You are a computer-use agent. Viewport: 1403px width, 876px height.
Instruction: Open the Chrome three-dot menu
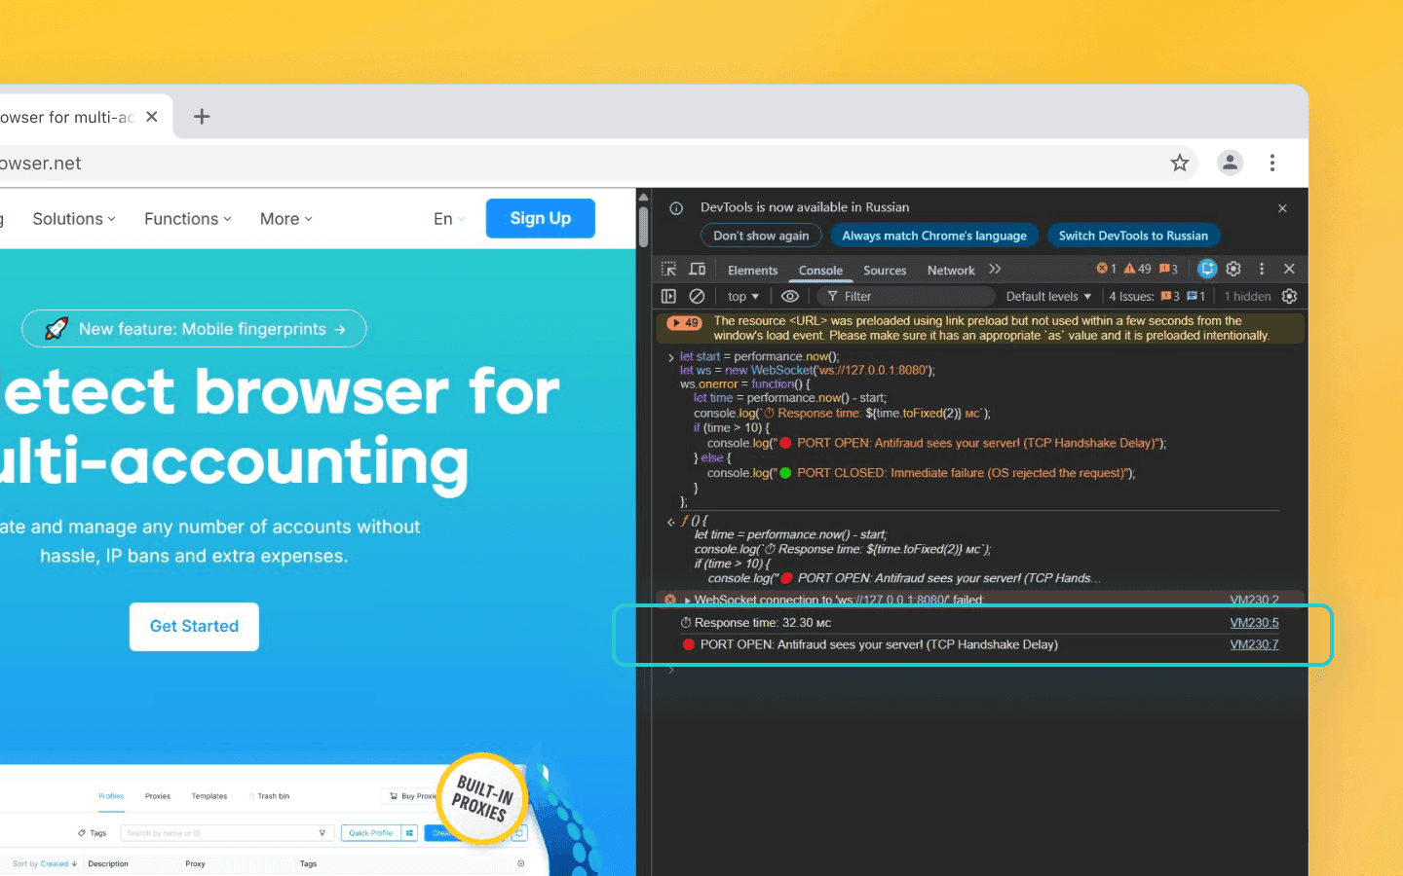pos(1272,163)
